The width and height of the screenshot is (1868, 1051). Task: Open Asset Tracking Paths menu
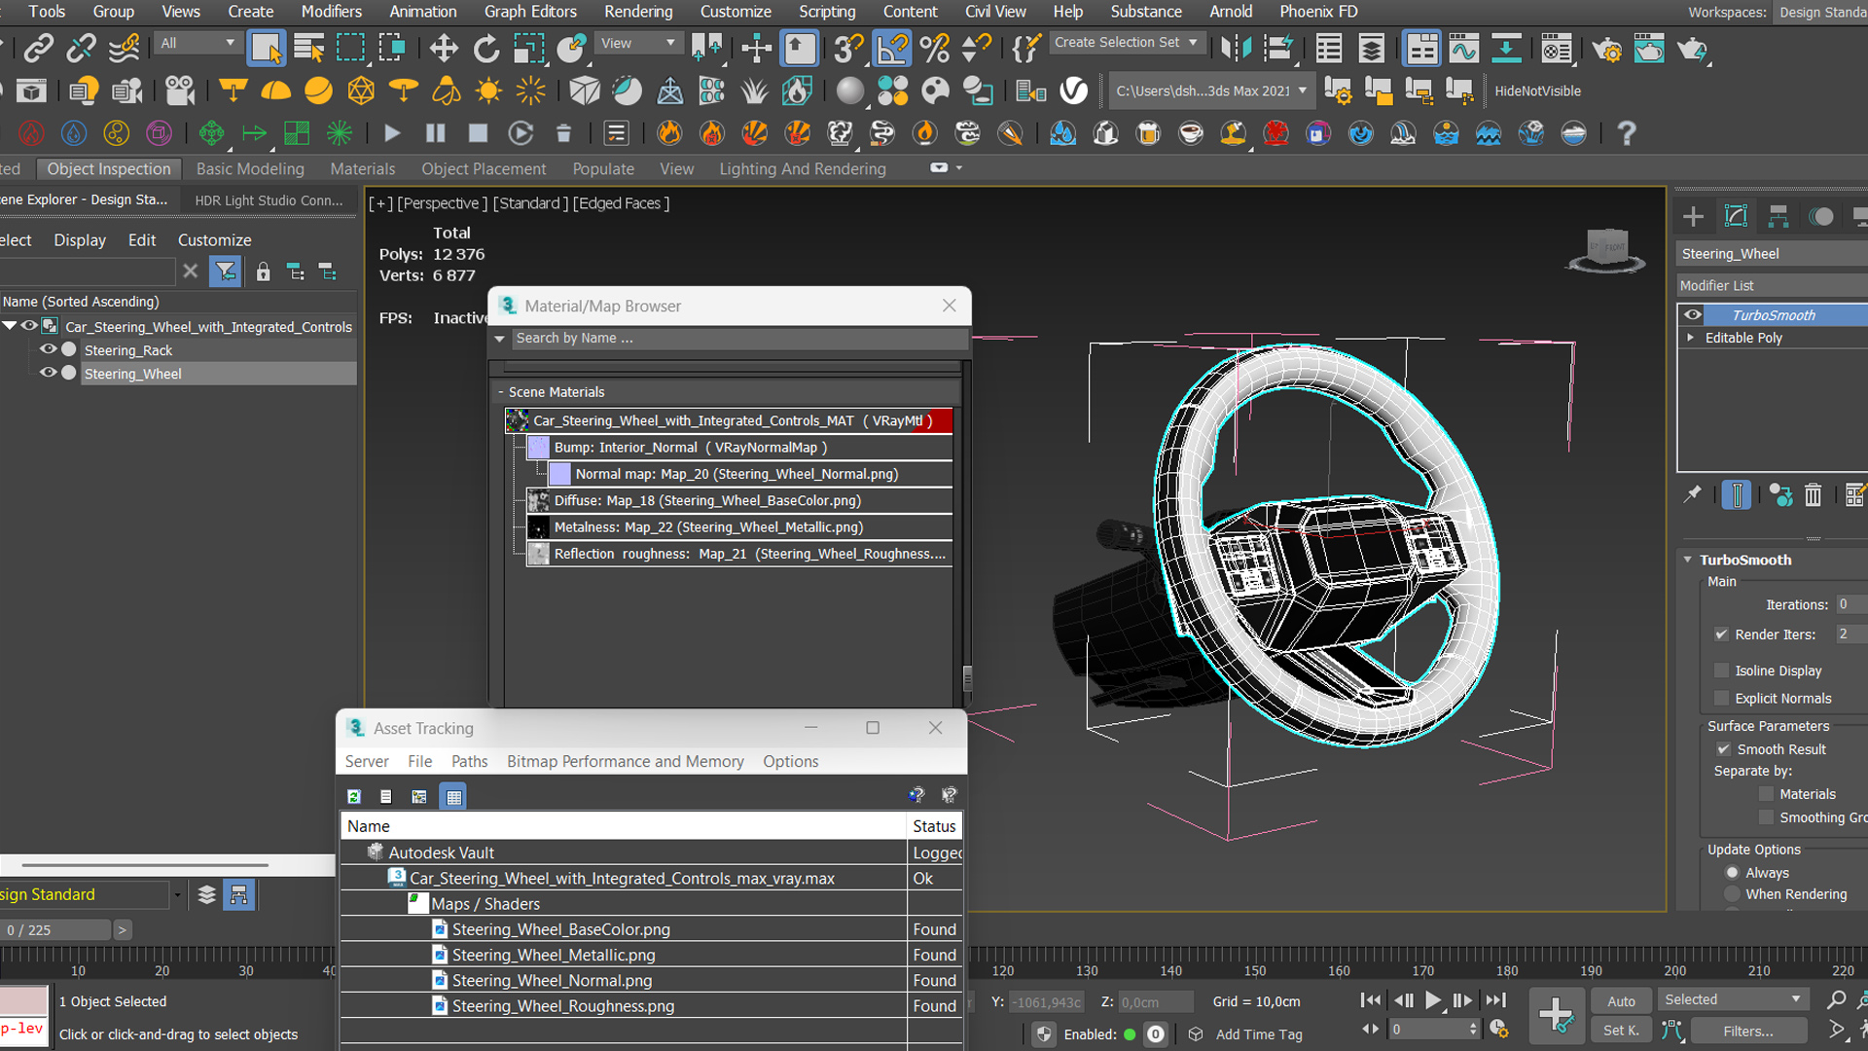click(469, 761)
